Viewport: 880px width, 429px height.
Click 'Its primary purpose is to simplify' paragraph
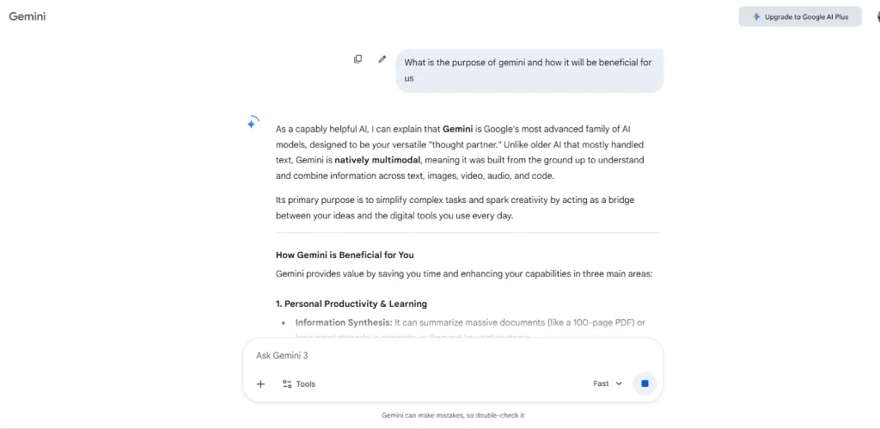click(455, 207)
